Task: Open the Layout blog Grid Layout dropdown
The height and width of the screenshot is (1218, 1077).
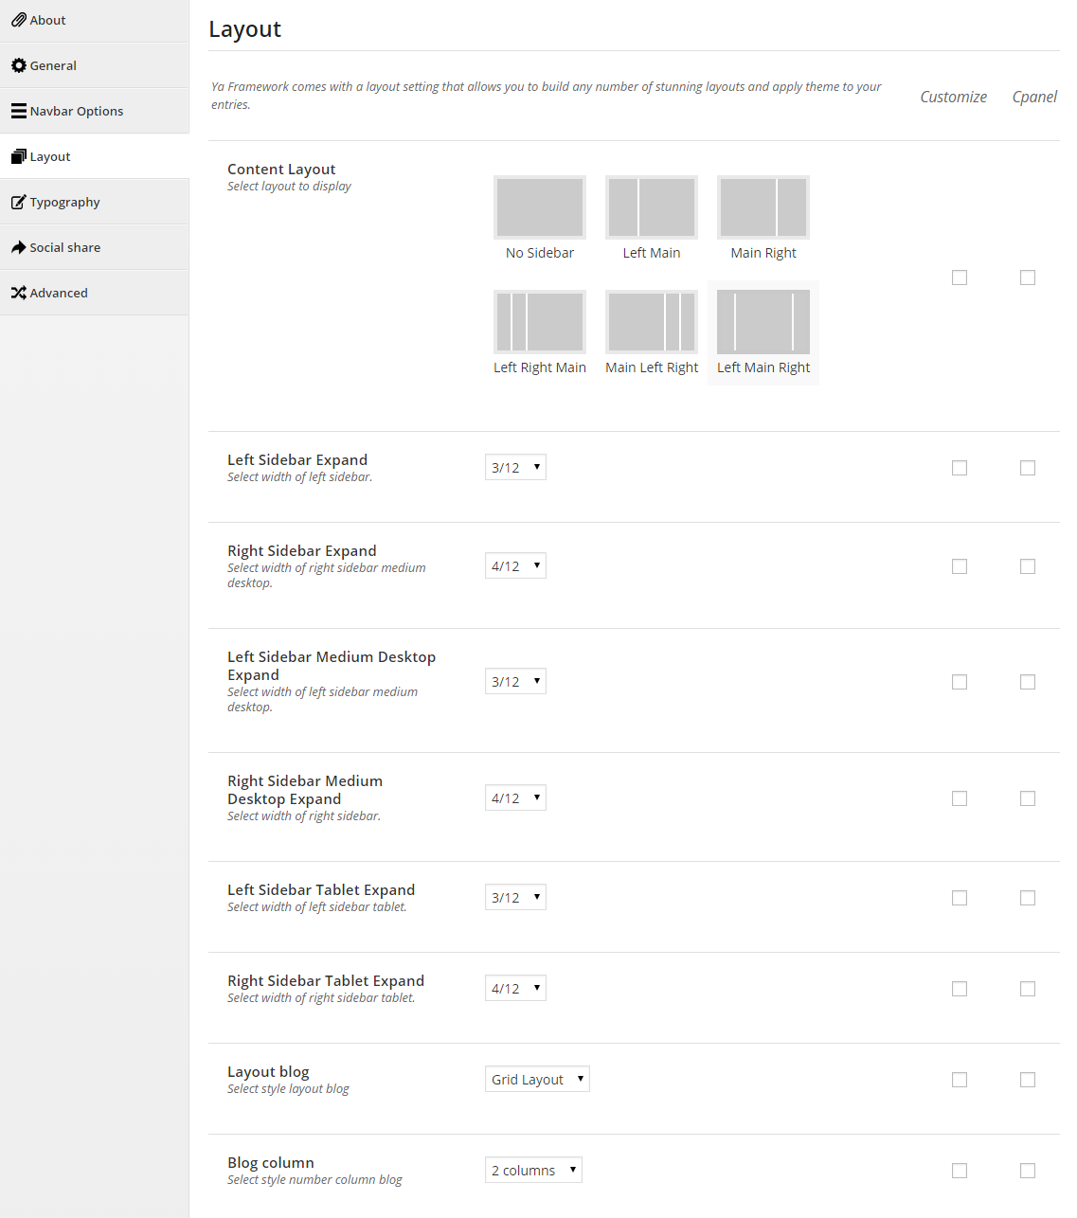Action: coord(537,1079)
